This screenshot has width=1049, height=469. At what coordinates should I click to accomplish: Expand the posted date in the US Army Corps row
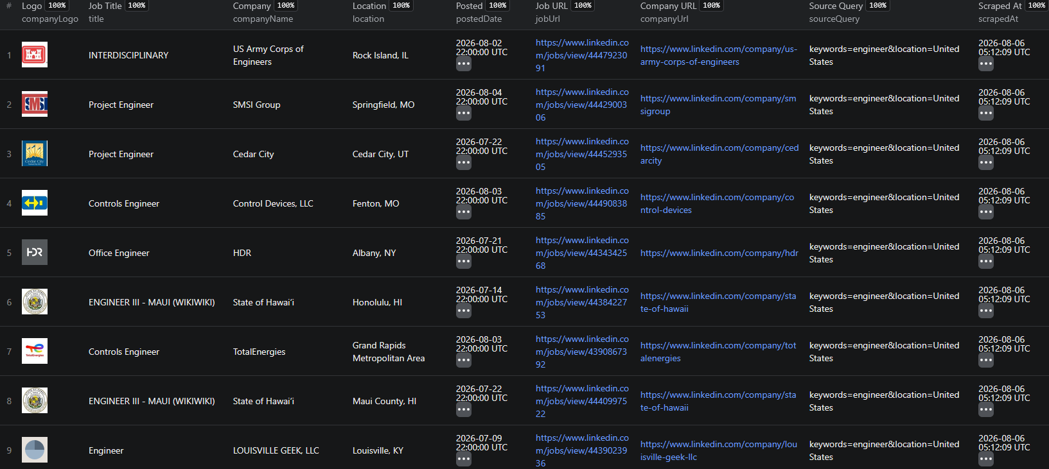tap(464, 64)
